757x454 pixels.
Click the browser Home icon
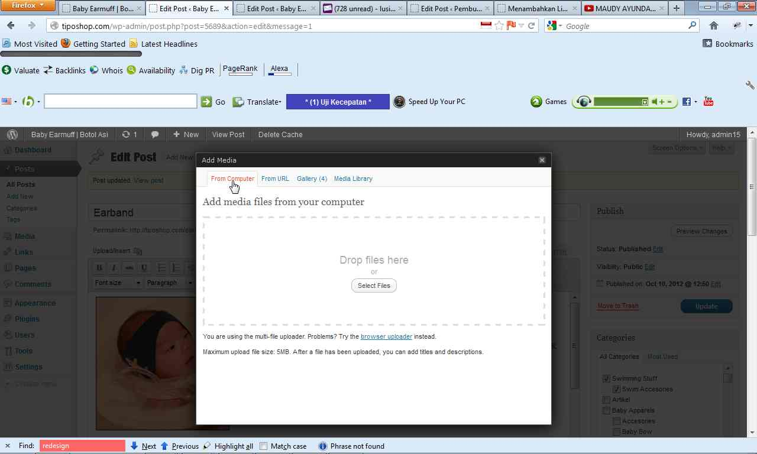click(x=714, y=25)
